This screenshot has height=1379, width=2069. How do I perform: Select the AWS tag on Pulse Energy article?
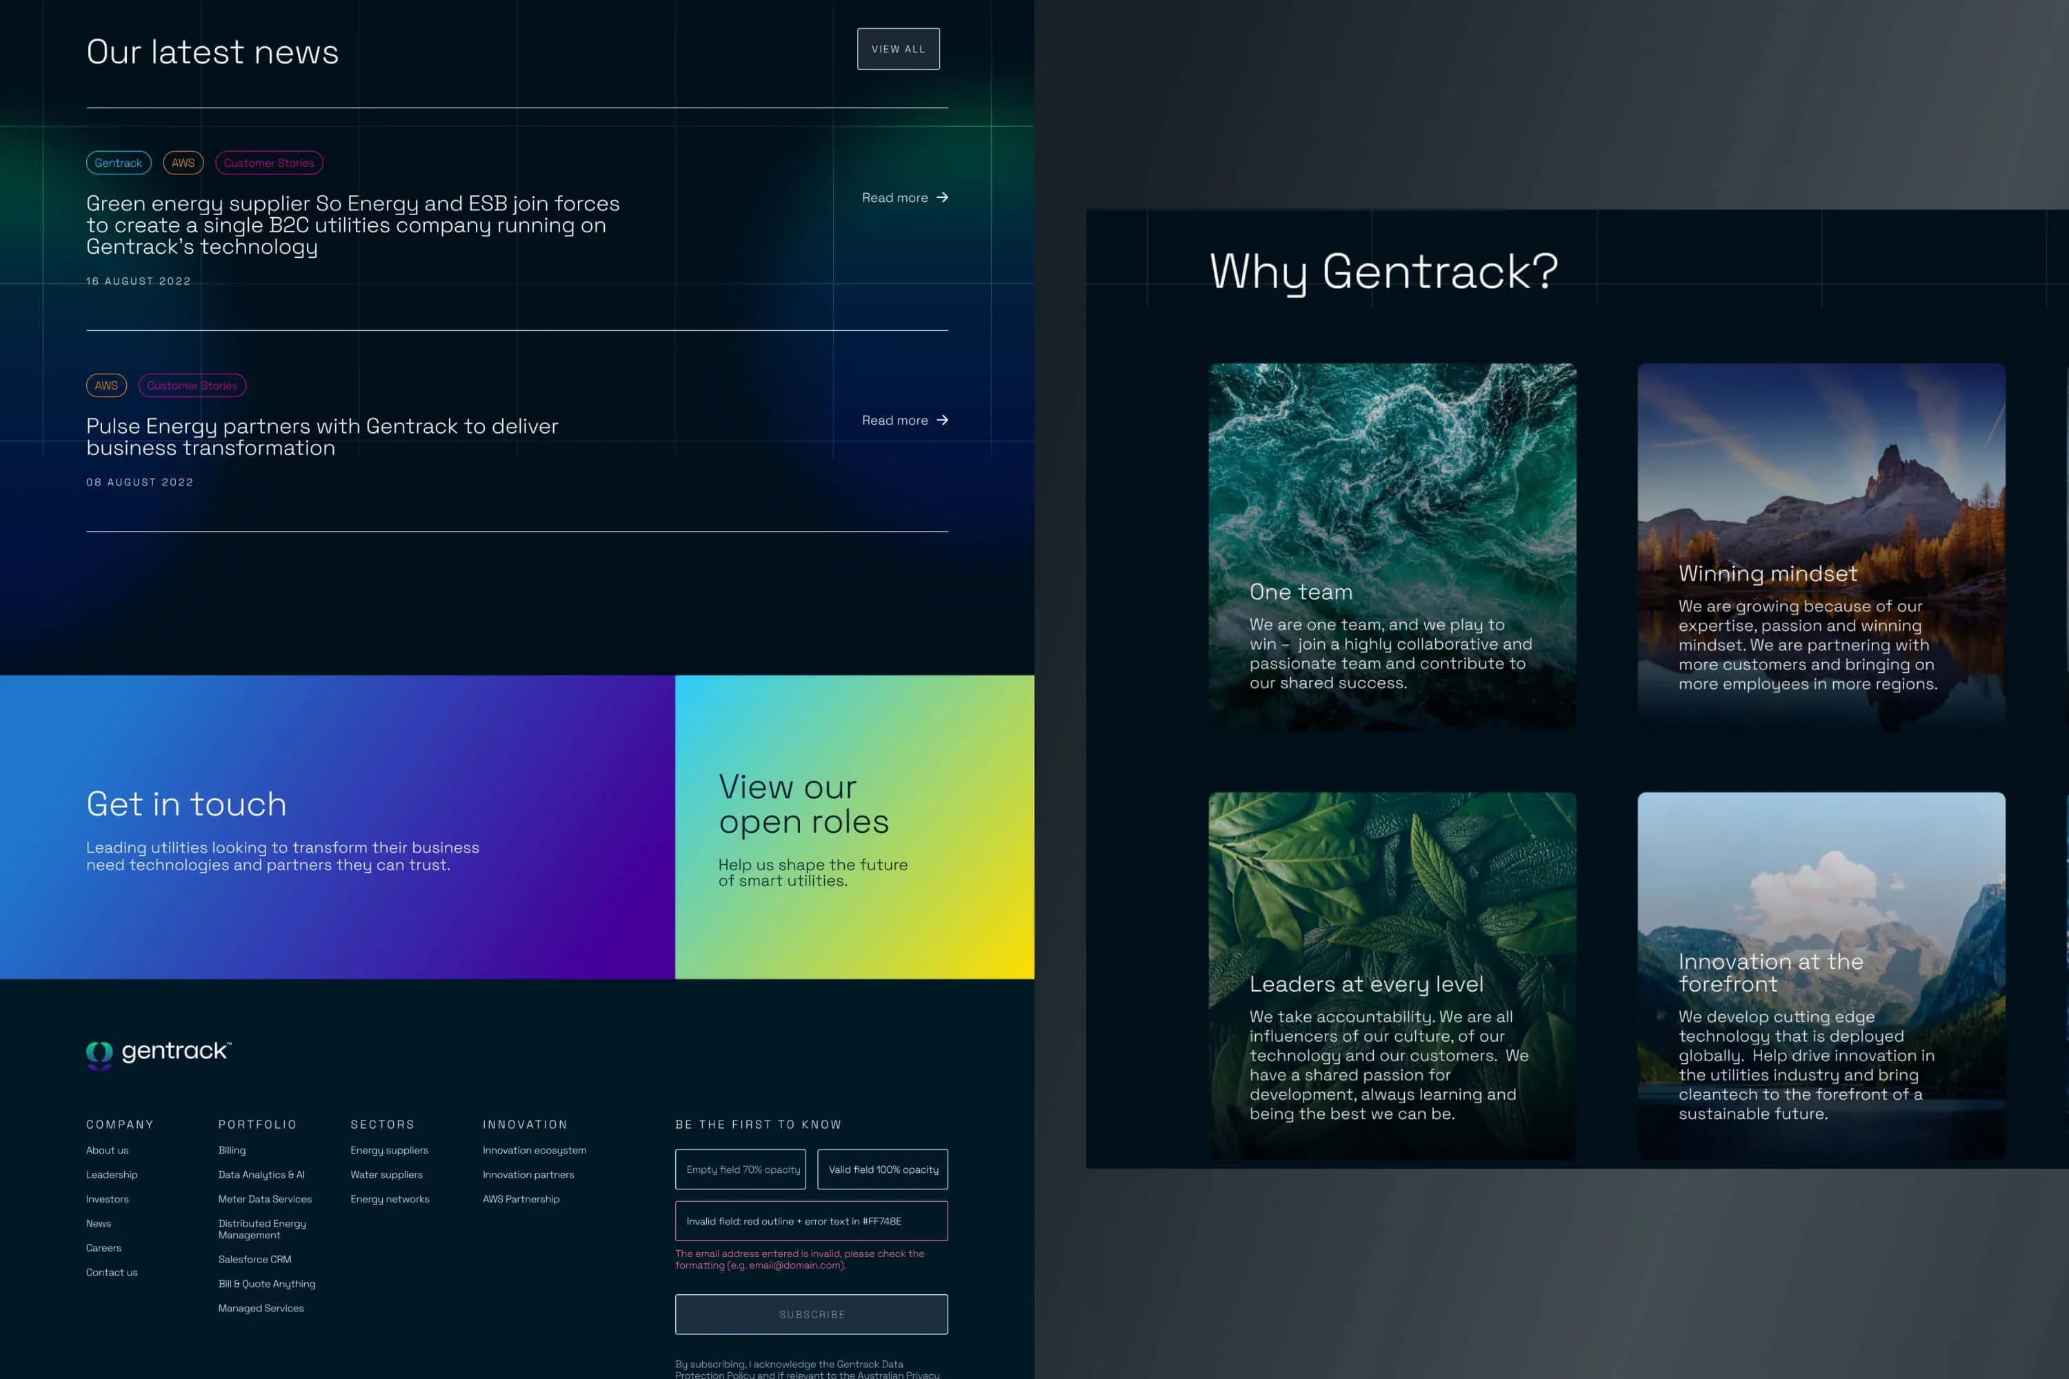[106, 385]
